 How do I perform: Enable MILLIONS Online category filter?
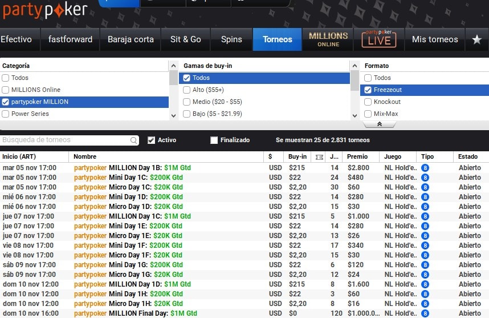5,90
